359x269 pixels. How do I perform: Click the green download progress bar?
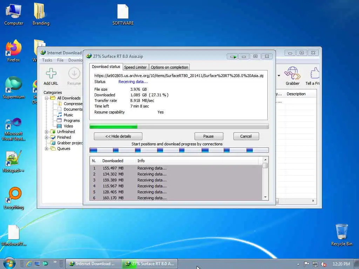179,126
